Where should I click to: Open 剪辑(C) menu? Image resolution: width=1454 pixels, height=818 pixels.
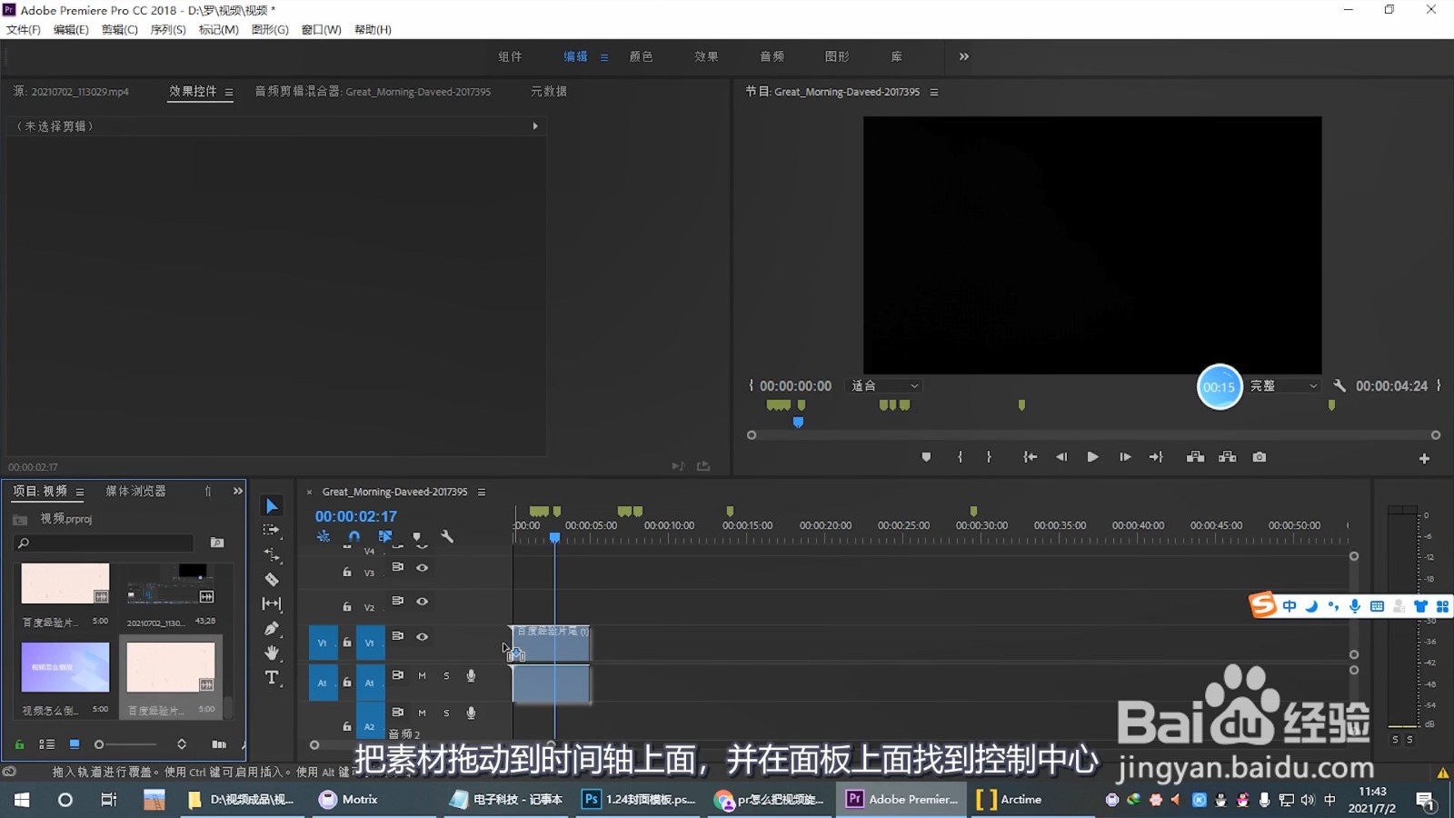coord(119,30)
